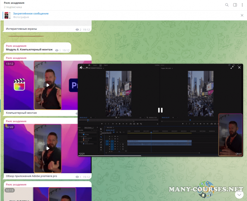Open the chat search magnifier icon
Screen dimensions: 247x201
[227, 5]
